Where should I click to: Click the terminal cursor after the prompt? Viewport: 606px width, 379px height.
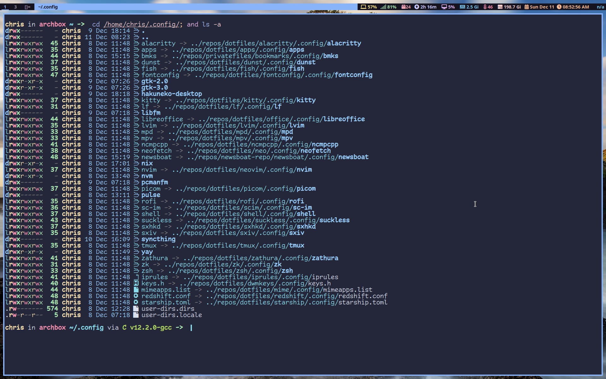[x=191, y=328]
